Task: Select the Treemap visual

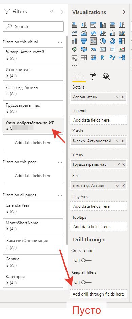Action: pyautogui.click(x=122, y=41)
